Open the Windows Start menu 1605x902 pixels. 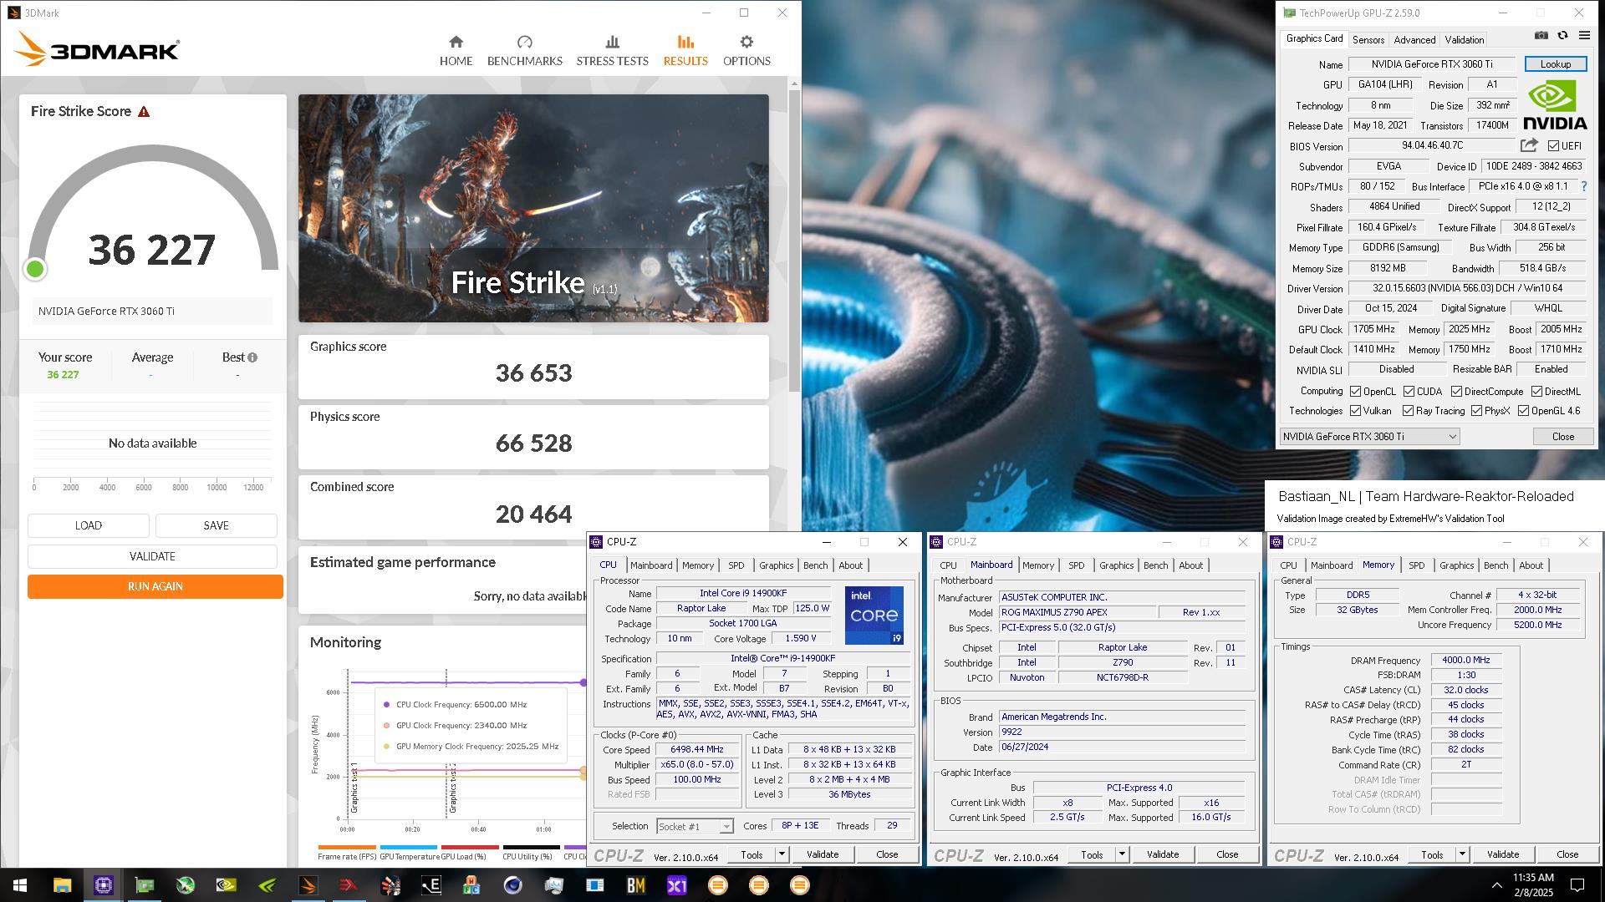tap(20, 885)
